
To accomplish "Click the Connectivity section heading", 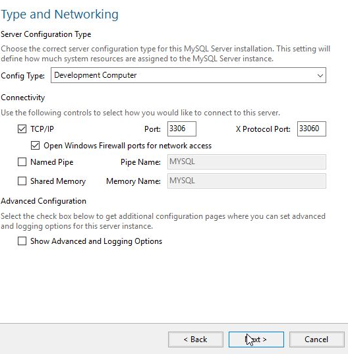I will coord(23,98).
